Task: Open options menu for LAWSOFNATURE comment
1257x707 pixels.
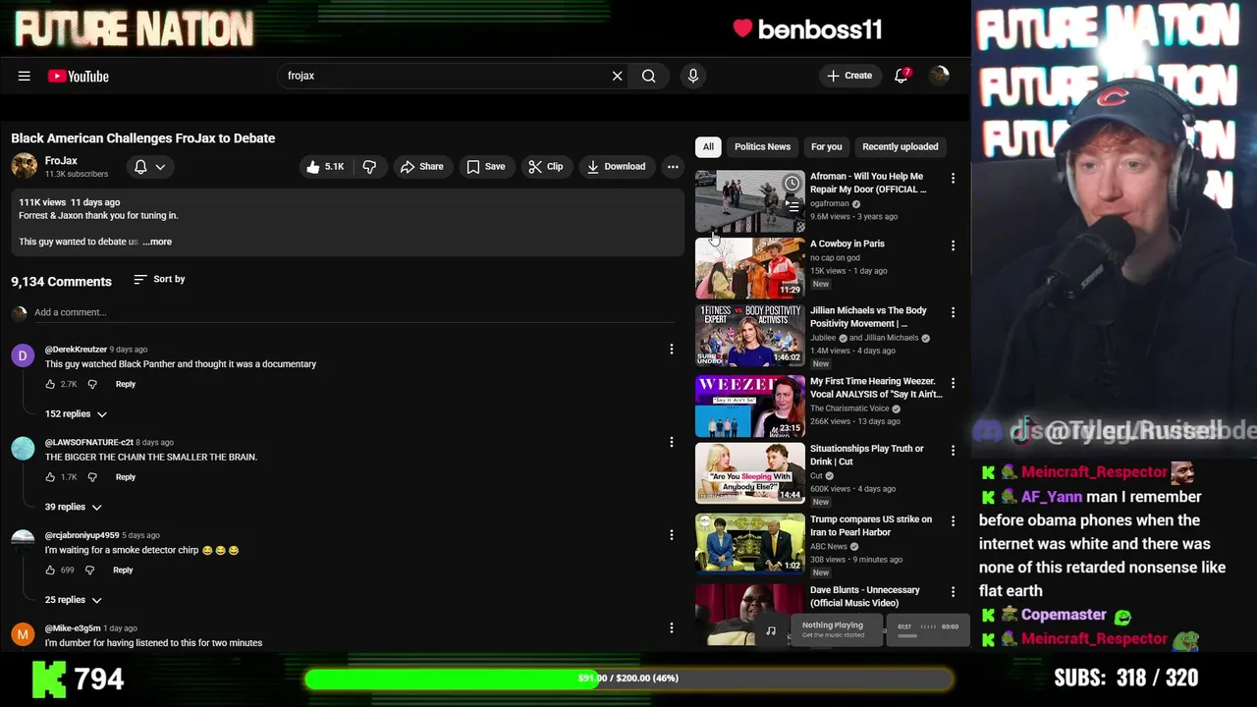Action: 672,443
